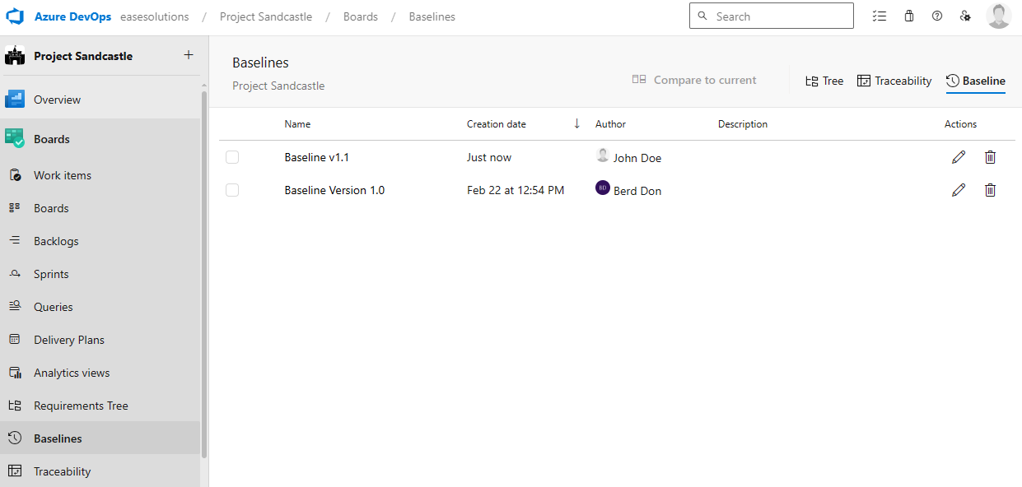Switch to the Baseline tab
The image size is (1022, 487).
pos(976,81)
